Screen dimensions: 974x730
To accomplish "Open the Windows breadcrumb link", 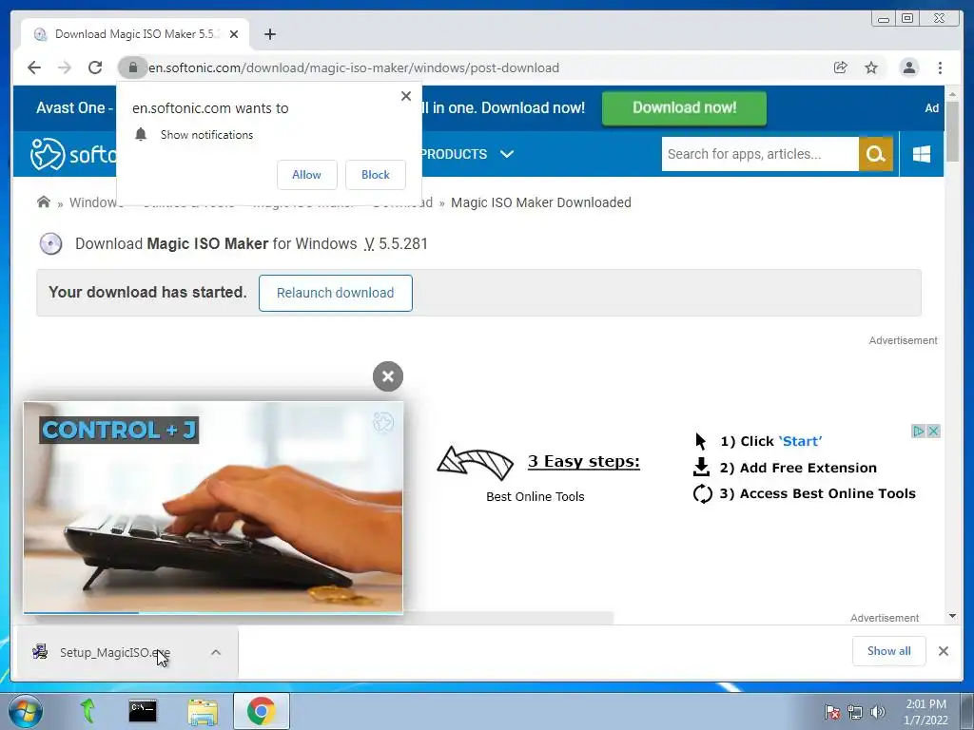I will [93, 202].
